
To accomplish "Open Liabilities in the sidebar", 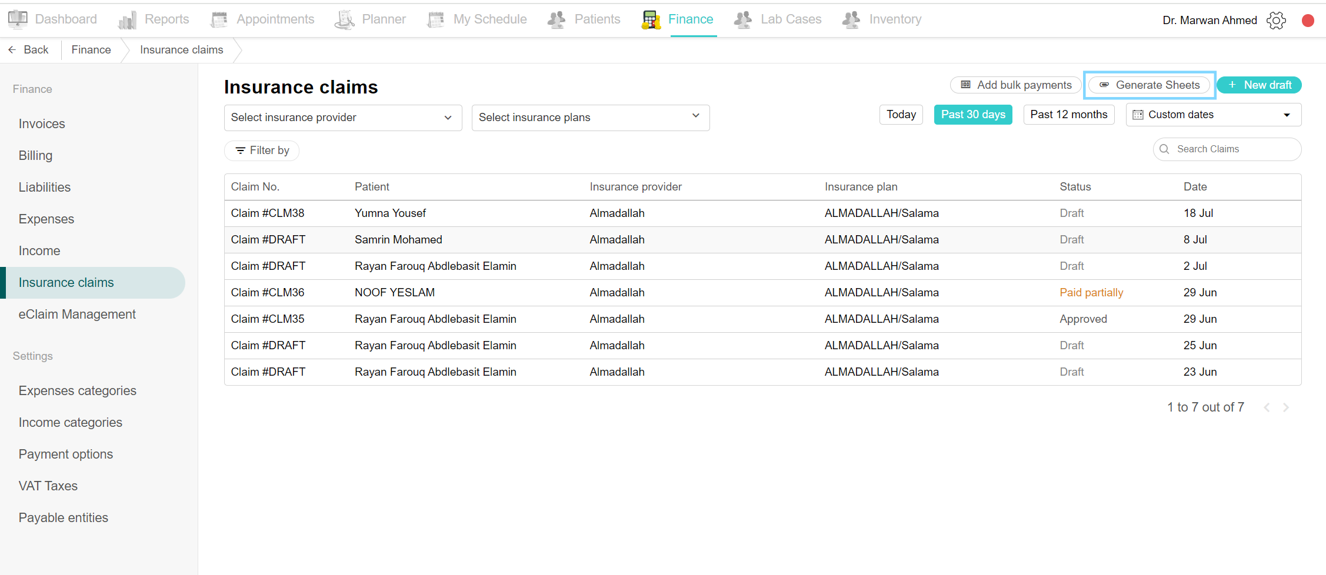I will point(45,188).
